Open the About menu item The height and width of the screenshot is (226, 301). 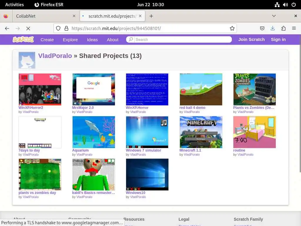113,40
